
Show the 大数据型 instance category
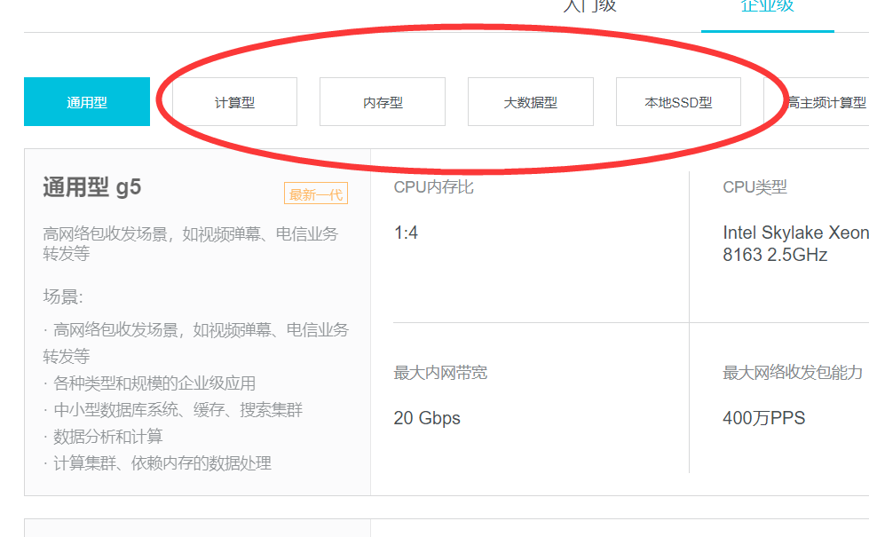pos(530,102)
